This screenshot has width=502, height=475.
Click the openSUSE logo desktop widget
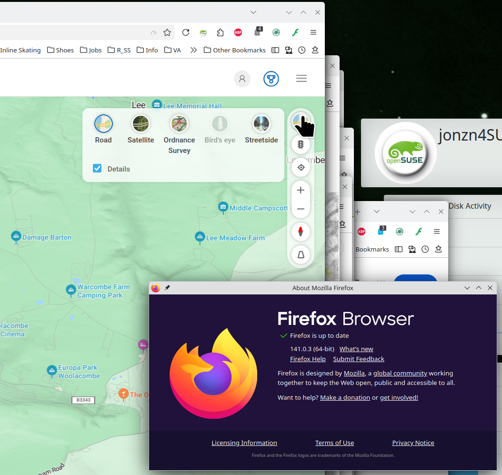point(406,153)
